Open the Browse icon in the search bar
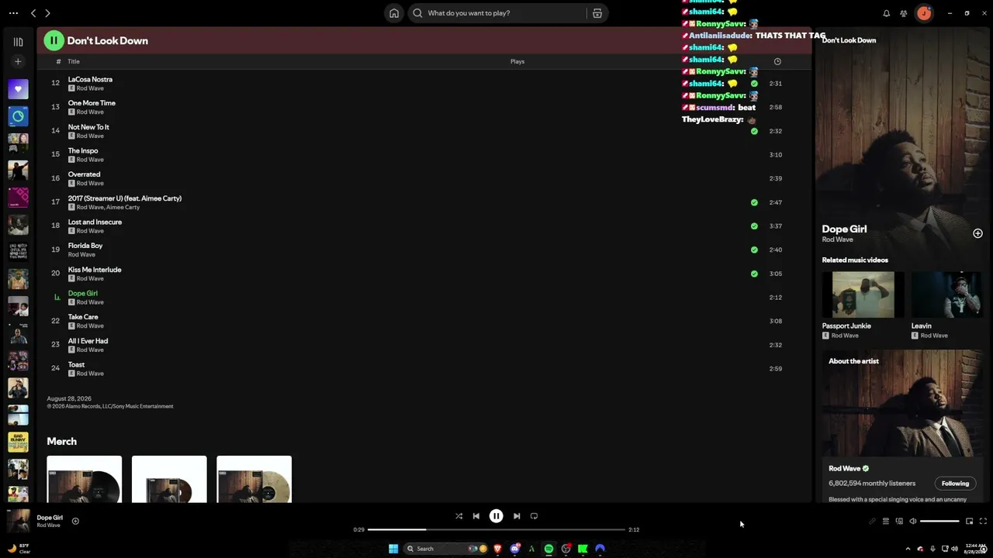The height and width of the screenshot is (558, 993). (x=597, y=13)
